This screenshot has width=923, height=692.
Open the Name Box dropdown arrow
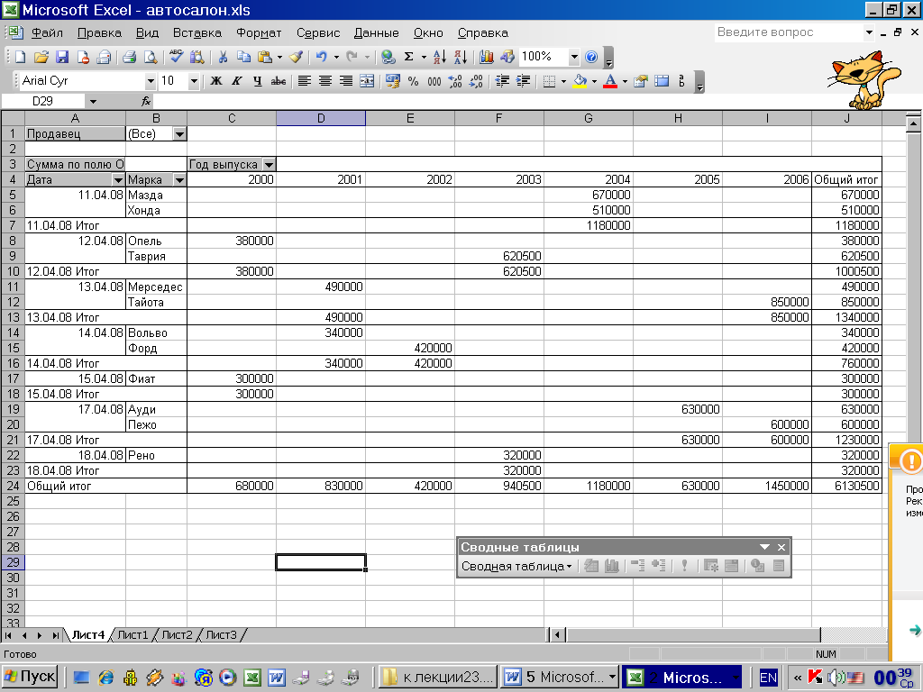click(93, 102)
